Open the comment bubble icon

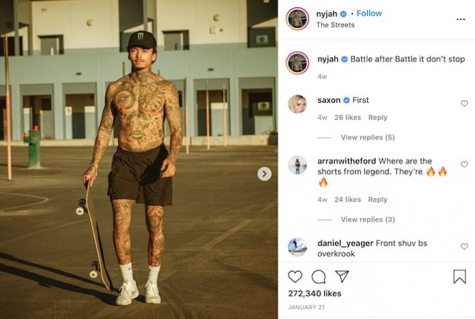[x=319, y=277]
